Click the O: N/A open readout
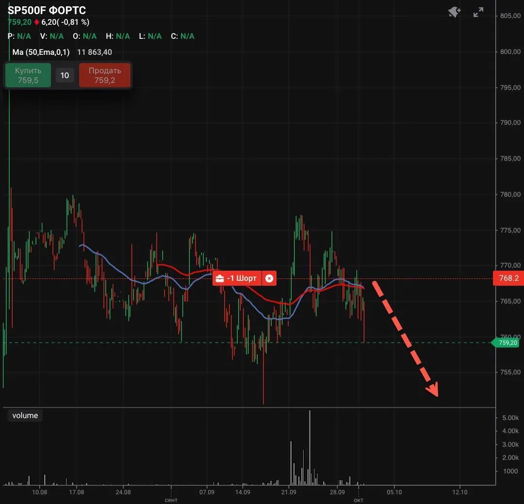Screen dimensions: 524x504 coord(85,36)
